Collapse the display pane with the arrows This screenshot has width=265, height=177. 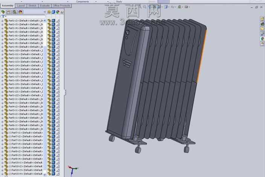click(45, 12)
